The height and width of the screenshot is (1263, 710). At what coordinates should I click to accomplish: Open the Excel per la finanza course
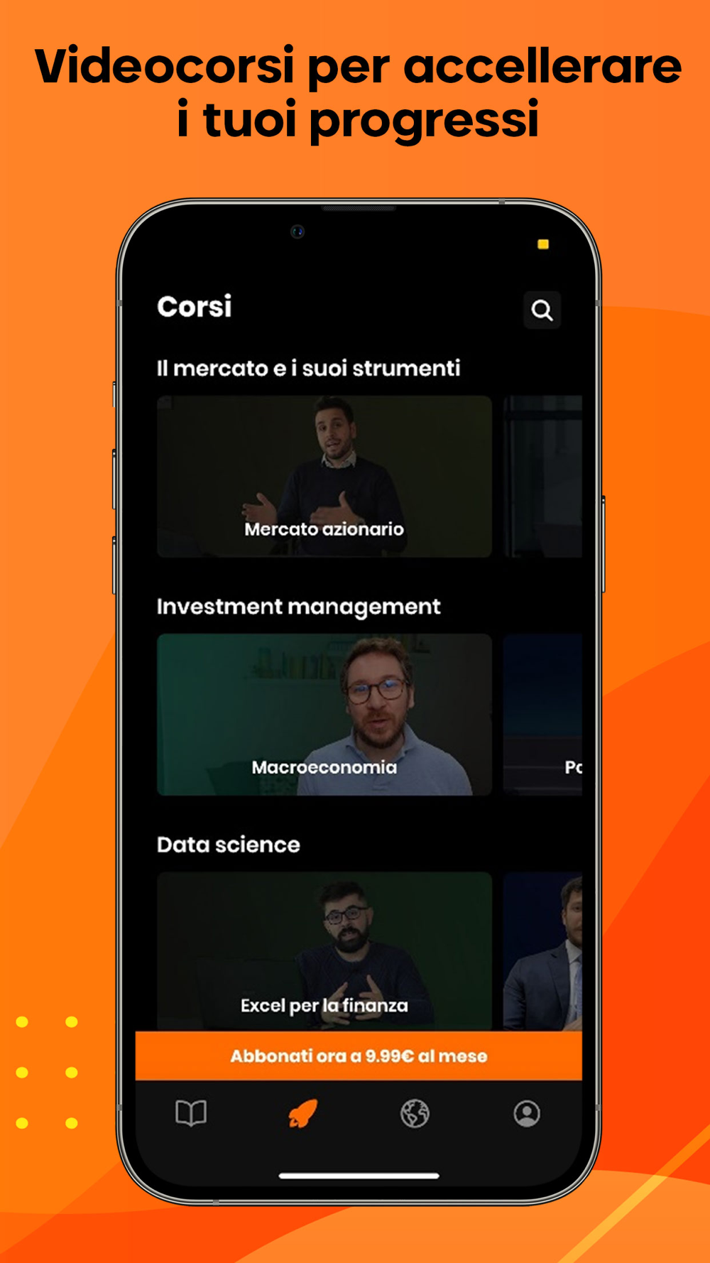(x=324, y=951)
